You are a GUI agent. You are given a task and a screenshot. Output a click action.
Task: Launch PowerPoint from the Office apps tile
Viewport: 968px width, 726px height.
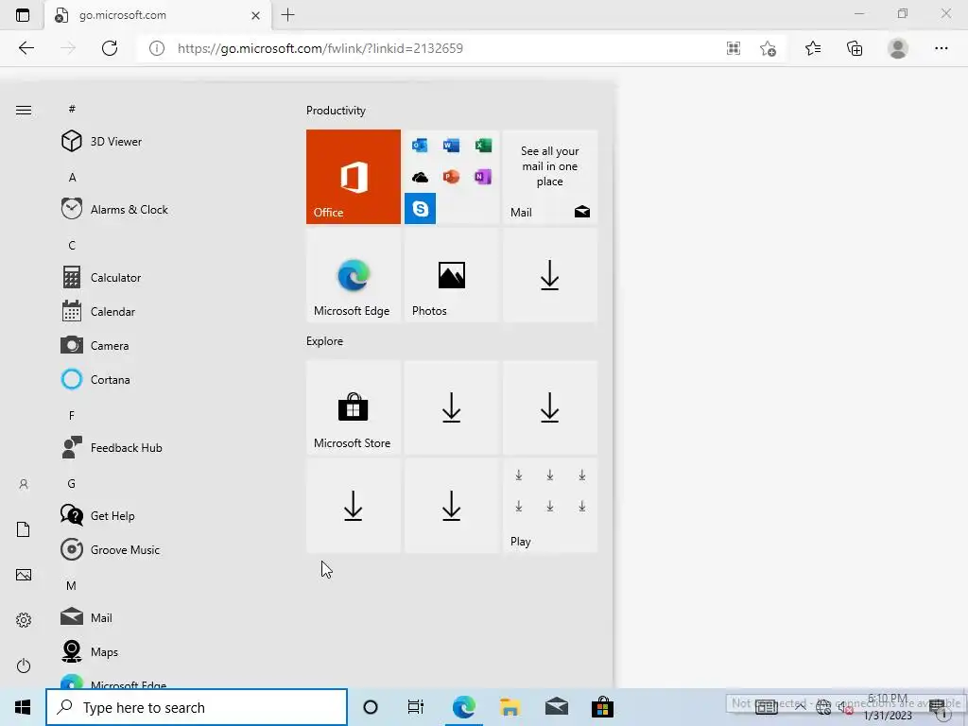(451, 177)
